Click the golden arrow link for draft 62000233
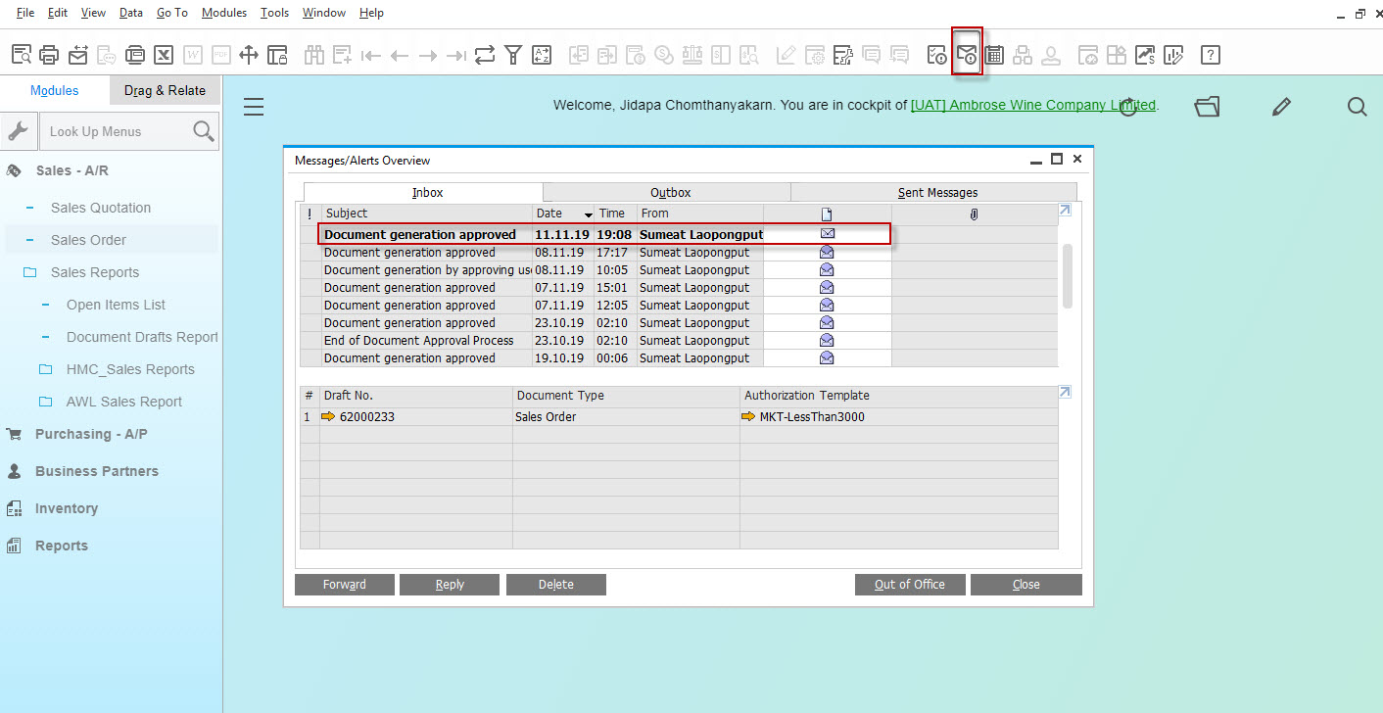 328,417
